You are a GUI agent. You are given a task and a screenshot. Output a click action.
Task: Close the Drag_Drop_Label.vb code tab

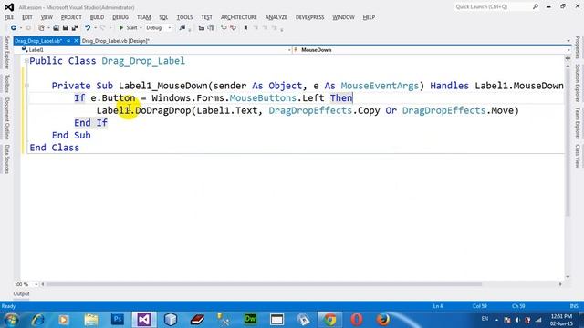[x=76, y=41]
